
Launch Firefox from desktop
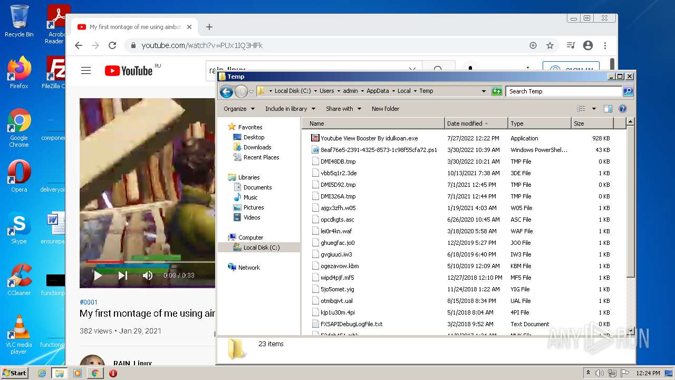(x=19, y=73)
